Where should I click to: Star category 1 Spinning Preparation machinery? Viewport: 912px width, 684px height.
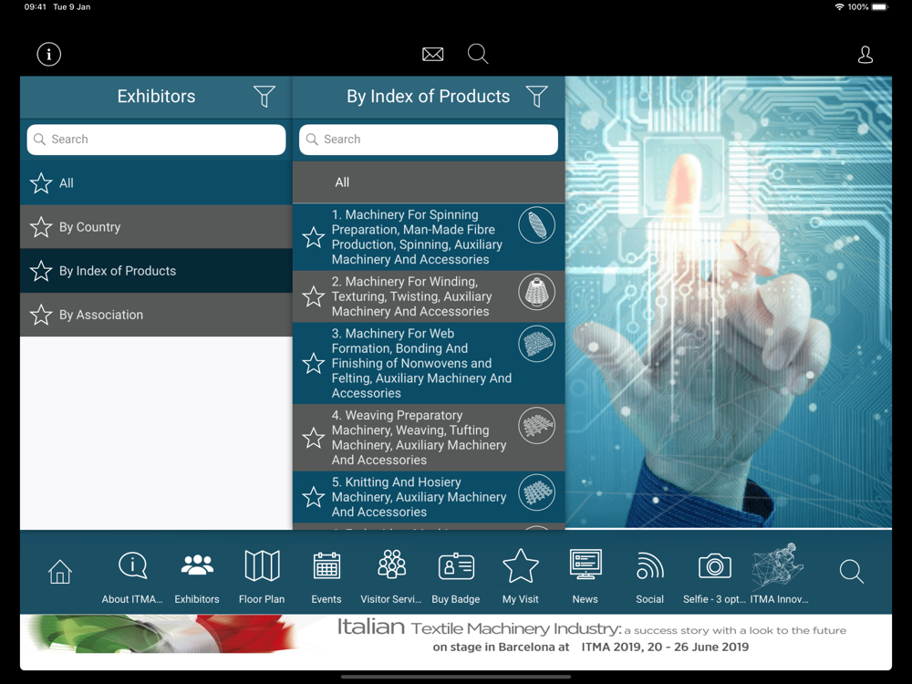(314, 237)
